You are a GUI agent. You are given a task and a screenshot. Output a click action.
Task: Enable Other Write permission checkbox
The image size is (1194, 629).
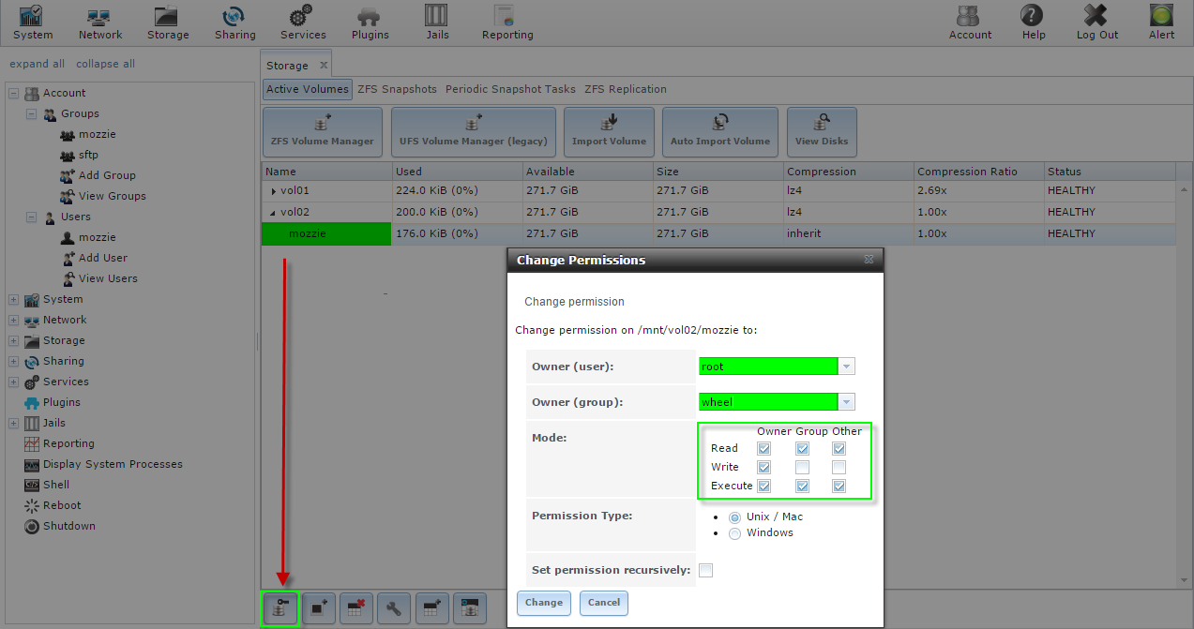tap(839, 467)
